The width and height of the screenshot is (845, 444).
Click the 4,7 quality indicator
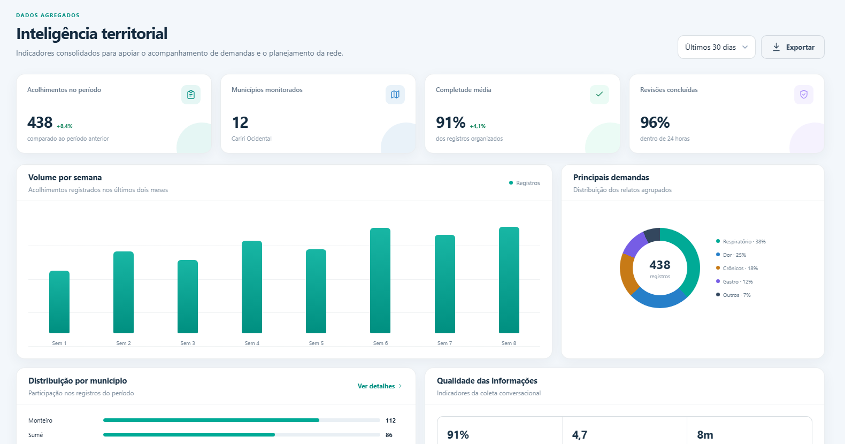[580, 435]
